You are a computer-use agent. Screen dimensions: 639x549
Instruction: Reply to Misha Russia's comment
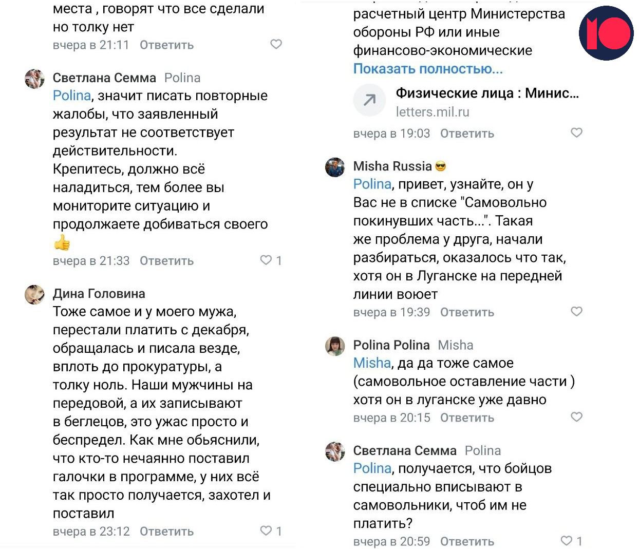coord(467,312)
